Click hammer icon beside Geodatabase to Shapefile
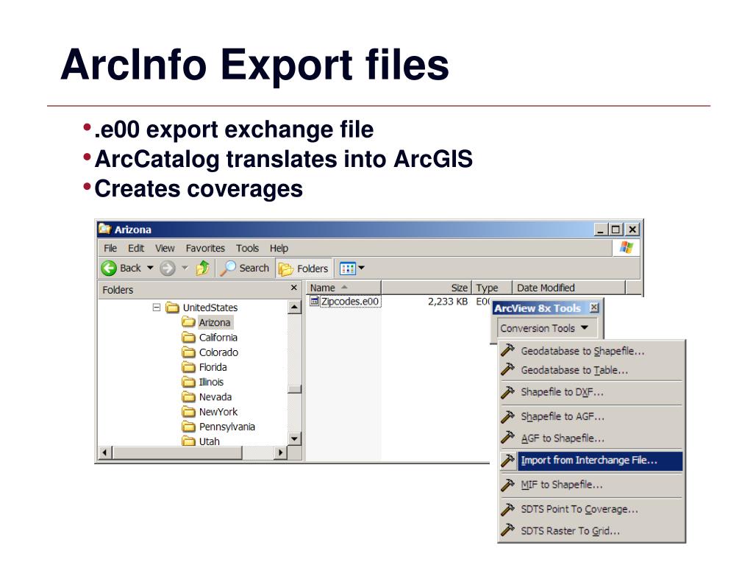 click(507, 350)
